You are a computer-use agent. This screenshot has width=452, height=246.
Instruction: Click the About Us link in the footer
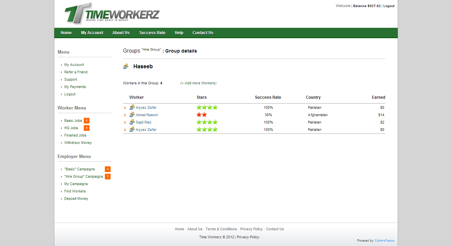click(x=195, y=229)
